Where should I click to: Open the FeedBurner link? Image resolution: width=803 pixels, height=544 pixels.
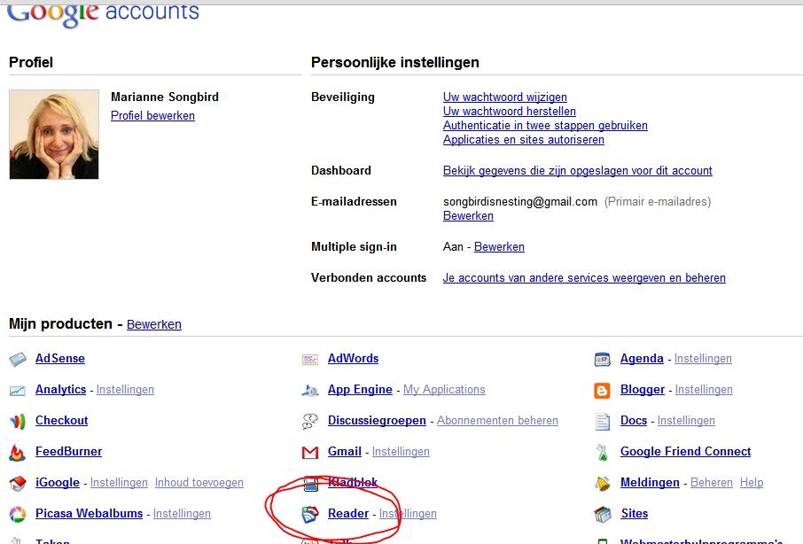point(68,451)
